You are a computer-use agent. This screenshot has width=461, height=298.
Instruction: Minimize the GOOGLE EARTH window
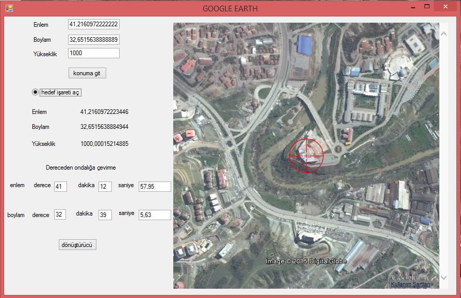413,7
